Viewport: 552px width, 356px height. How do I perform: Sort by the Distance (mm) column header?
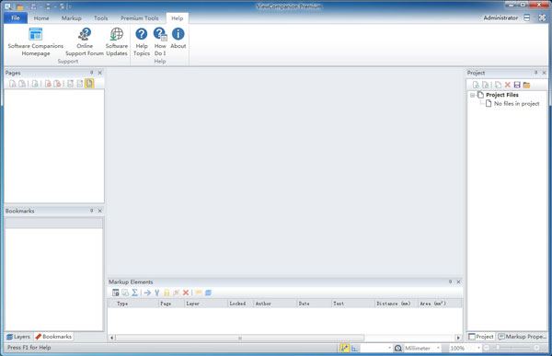click(x=396, y=304)
